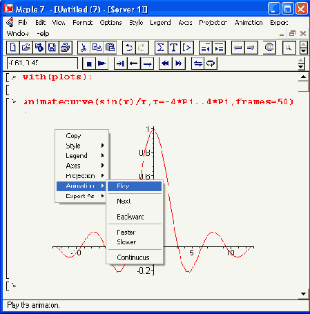Click the T text insert icon
Viewport: 310px width, 314px height.
pyautogui.click(x=174, y=48)
